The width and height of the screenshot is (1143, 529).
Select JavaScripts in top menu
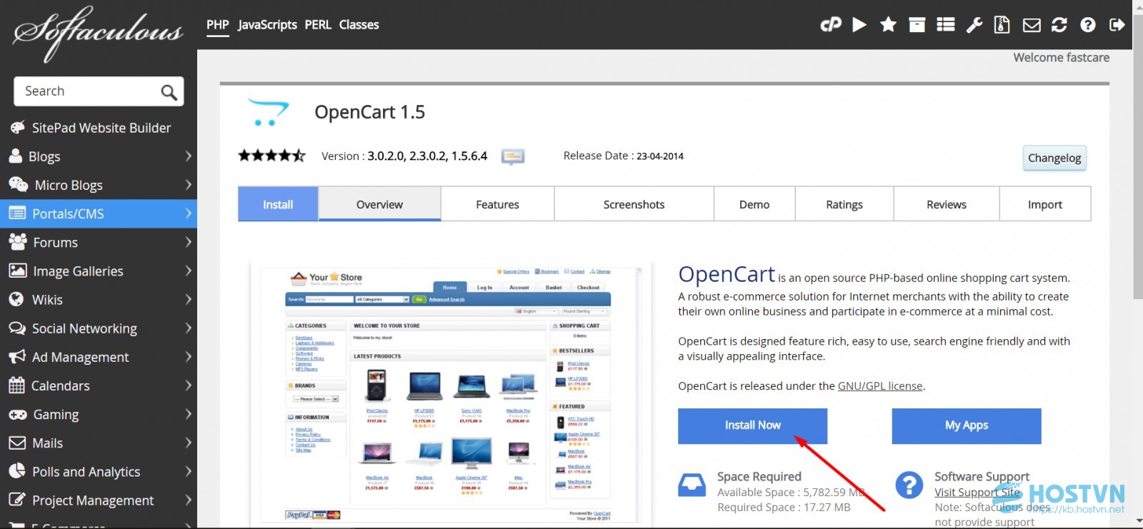267,25
